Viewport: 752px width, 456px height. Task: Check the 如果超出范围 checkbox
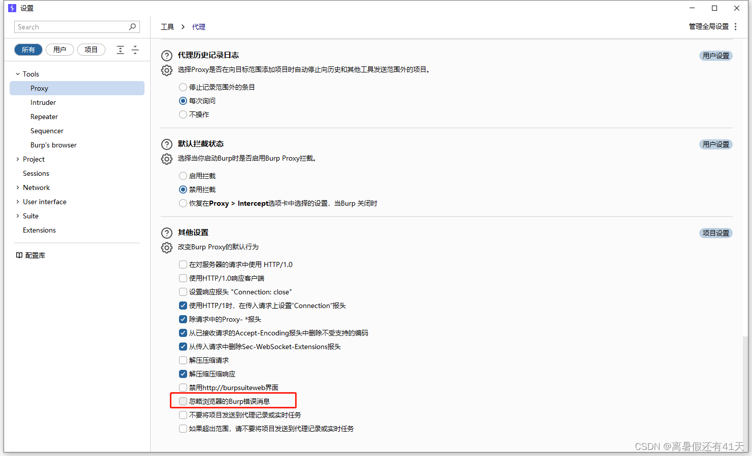(x=183, y=429)
